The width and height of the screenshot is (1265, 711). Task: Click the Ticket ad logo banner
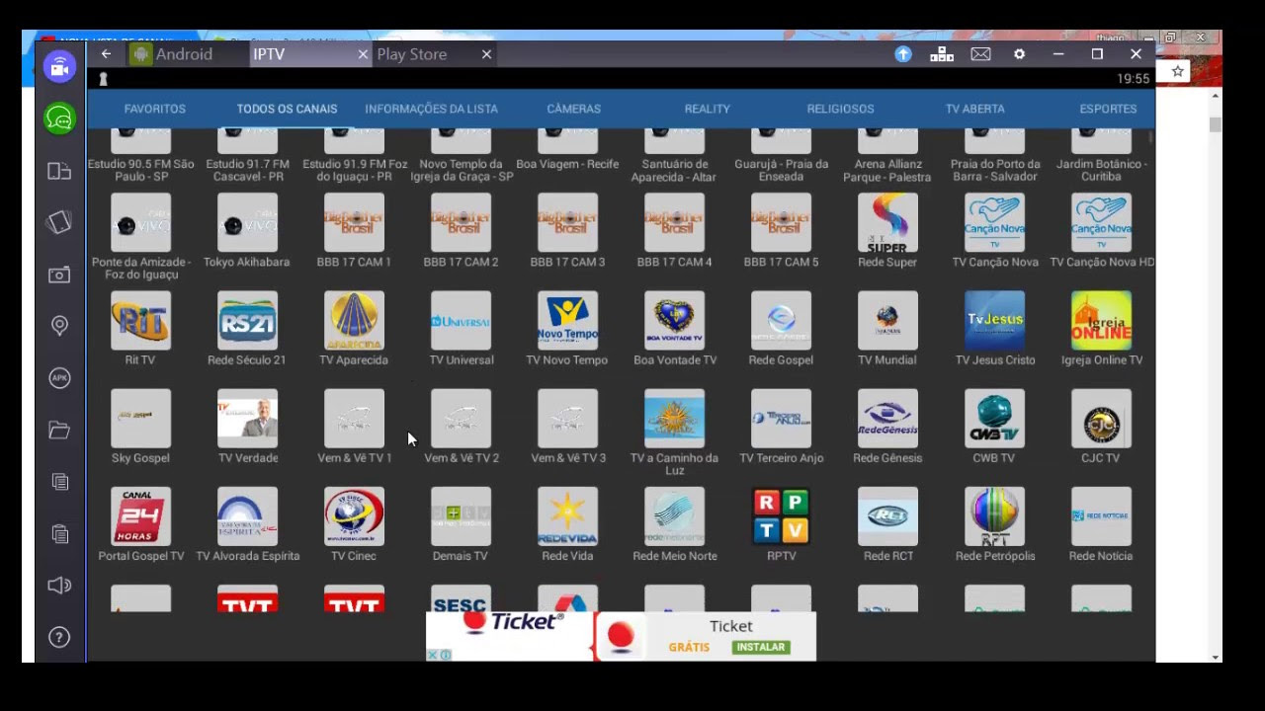510,634
